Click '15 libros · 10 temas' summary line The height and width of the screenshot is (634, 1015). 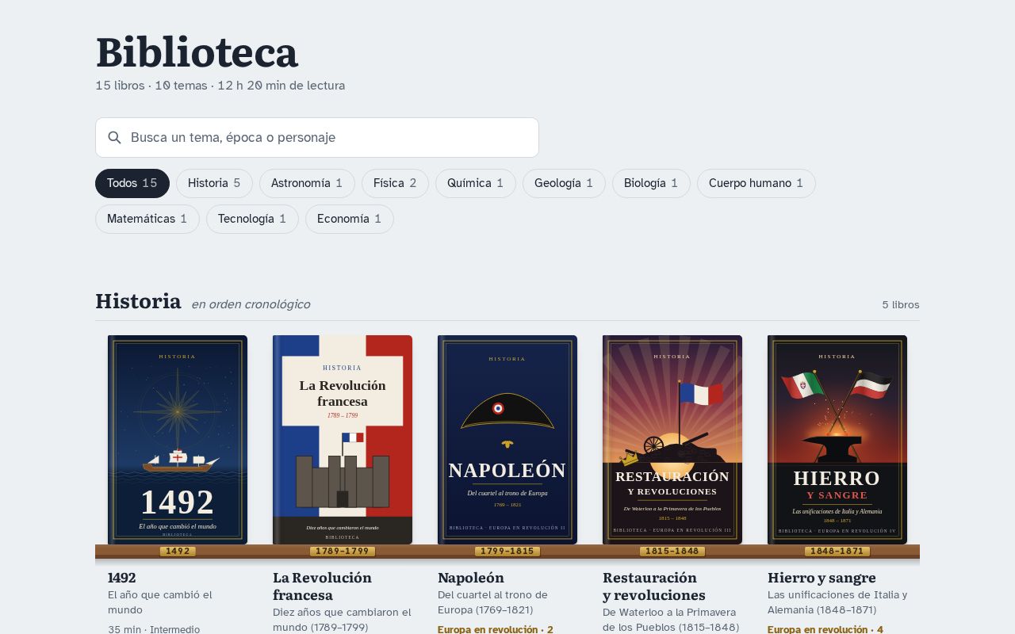click(x=220, y=86)
